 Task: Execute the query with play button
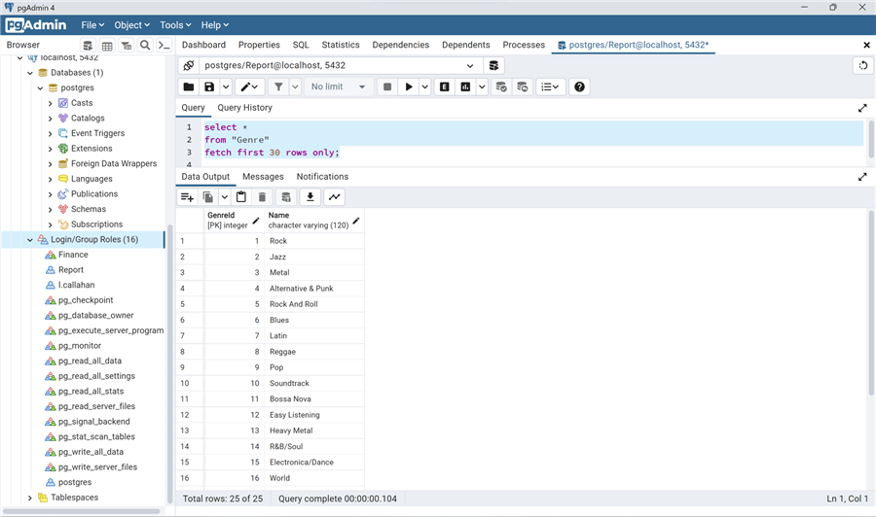point(409,86)
